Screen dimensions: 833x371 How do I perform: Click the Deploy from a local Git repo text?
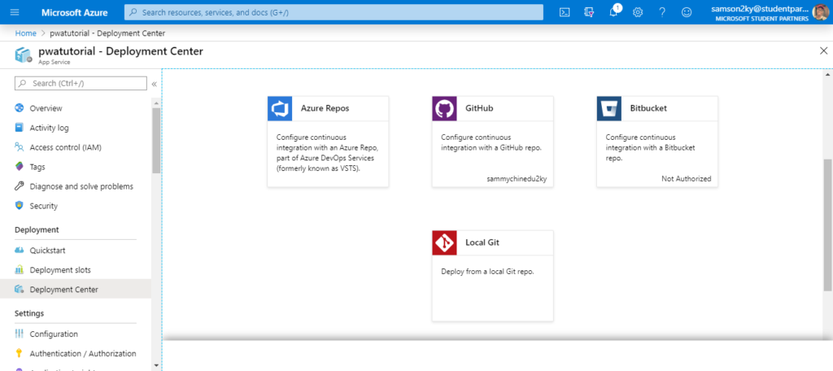(x=487, y=272)
